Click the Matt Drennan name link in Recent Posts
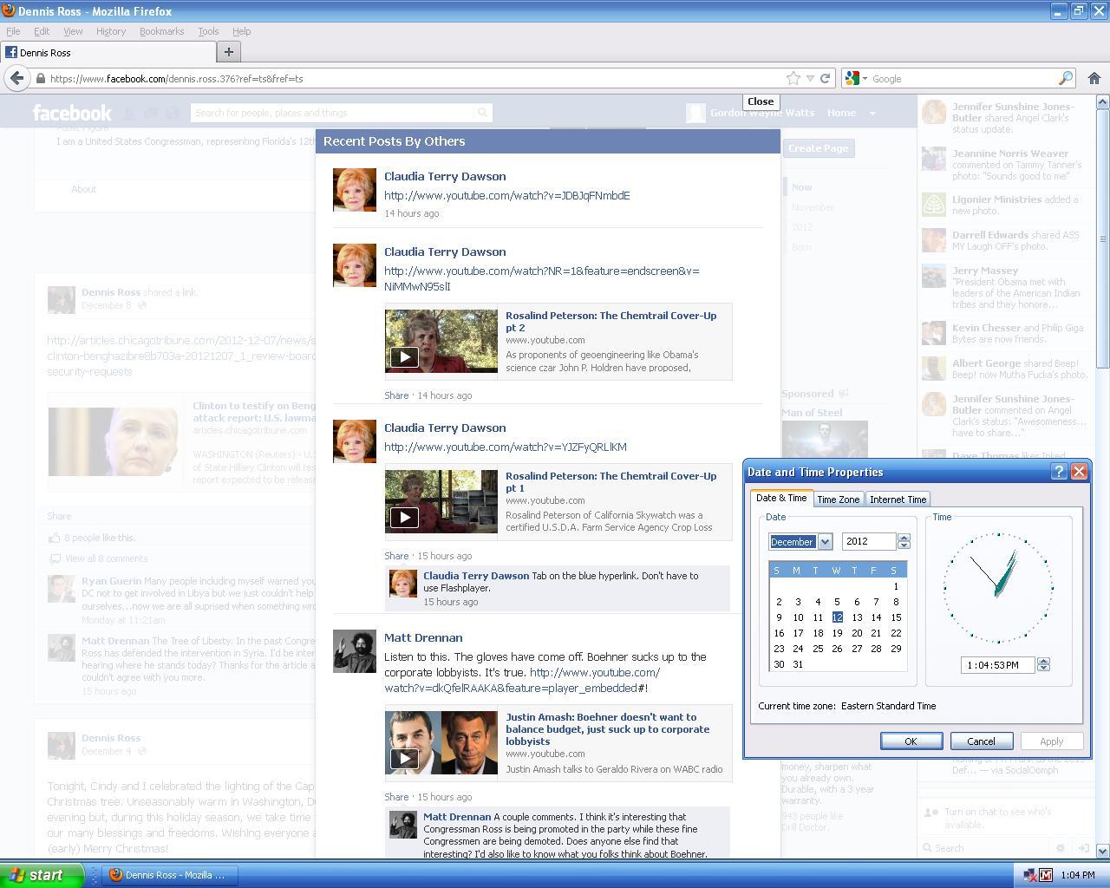Screen dimensions: 1110x888 (423, 638)
